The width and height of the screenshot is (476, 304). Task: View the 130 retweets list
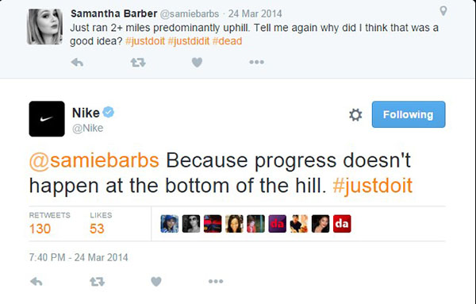click(49, 224)
